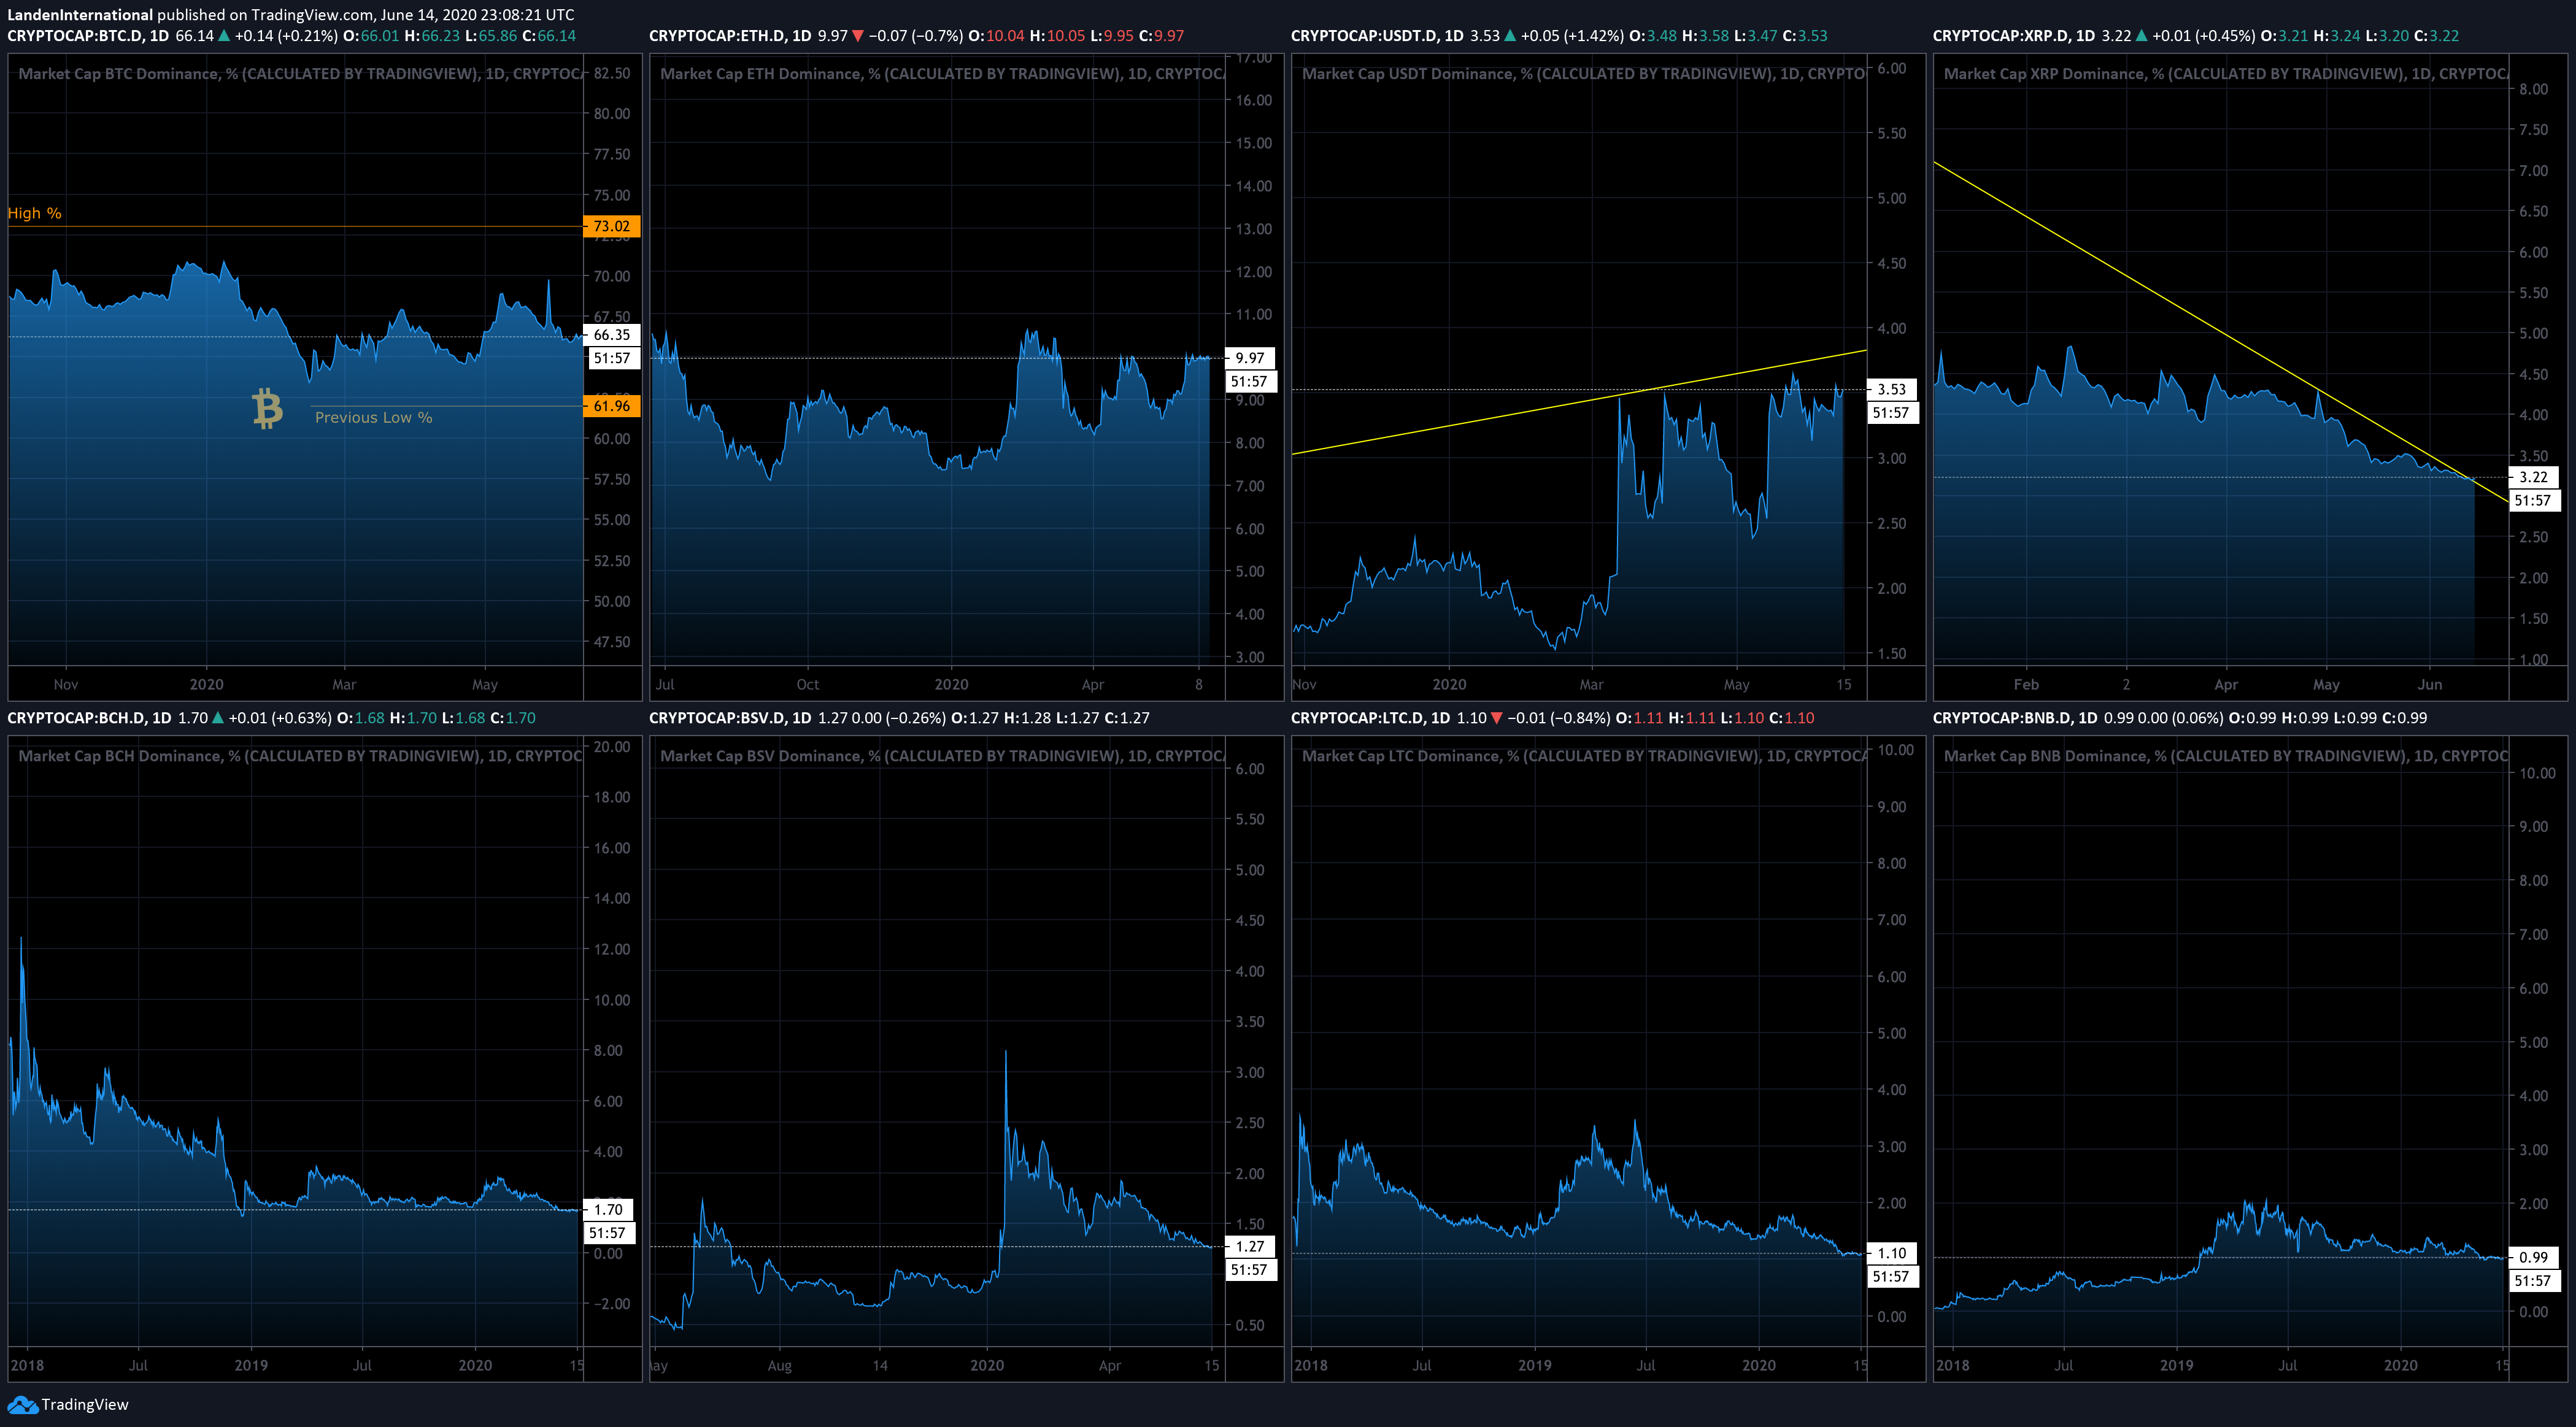Screen dimensions: 2576x1427
Task: Click the 16.00 level on ETH price axis
Action: 1254,100
